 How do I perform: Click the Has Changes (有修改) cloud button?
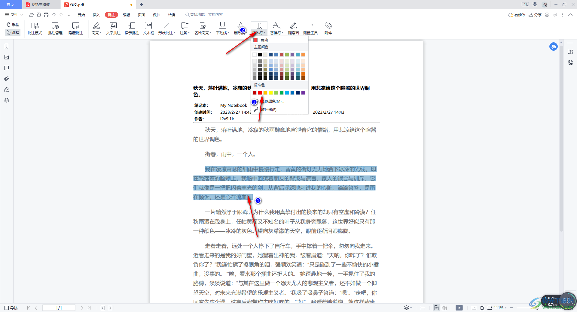(517, 15)
